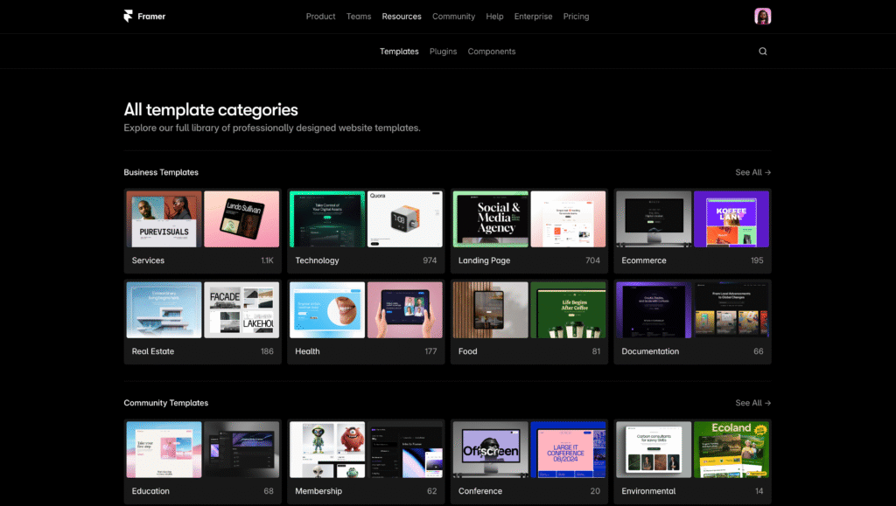Click See All for Community Templates
The image size is (896, 506).
click(752, 404)
